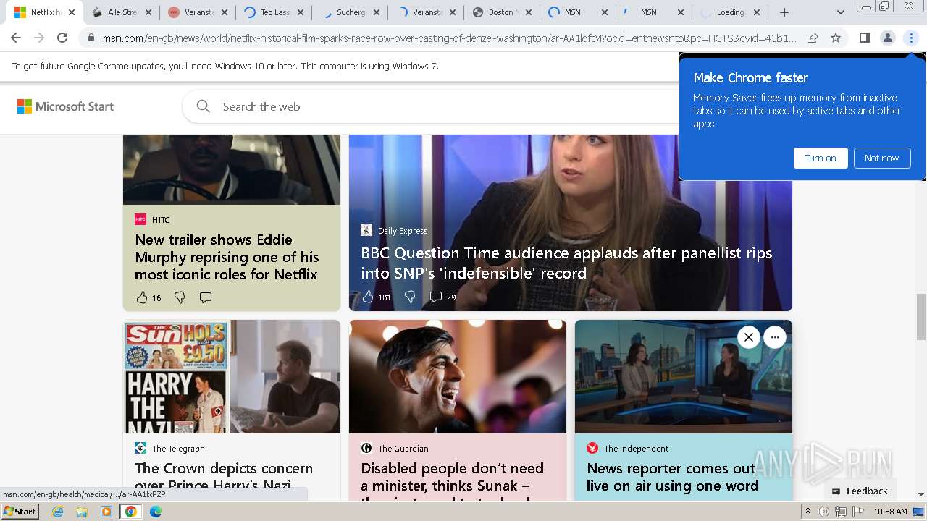The width and height of the screenshot is (927, 521).
Task: Open Microsoft Edge from taskbar
Action: pos(156,512)
